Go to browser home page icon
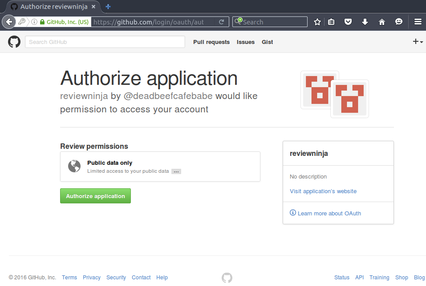The image size is (426, 286). click(x=382, y=22)
